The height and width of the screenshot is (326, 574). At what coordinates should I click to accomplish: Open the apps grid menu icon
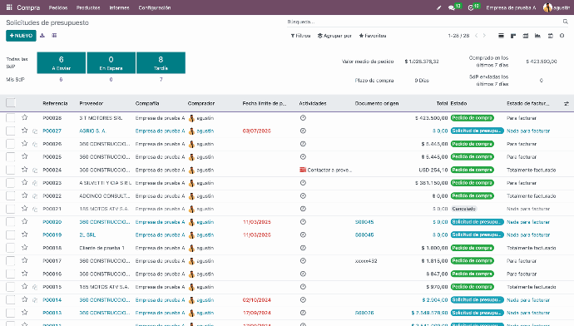9,7
